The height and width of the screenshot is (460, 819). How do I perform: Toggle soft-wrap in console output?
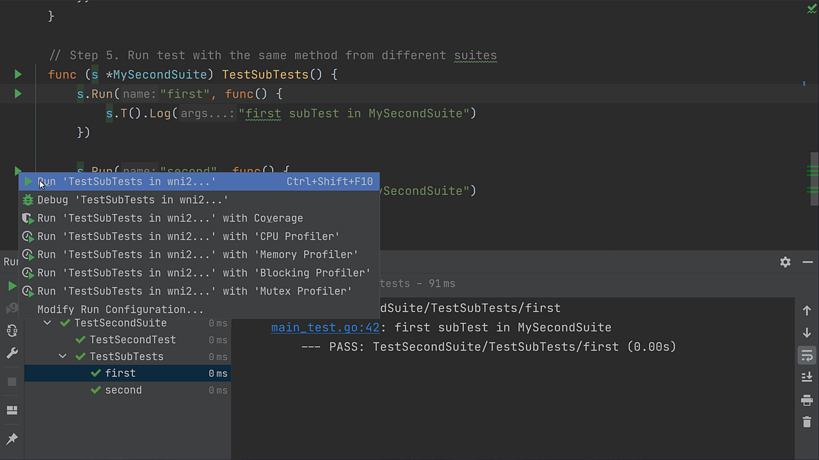click(x=807, y=355)
